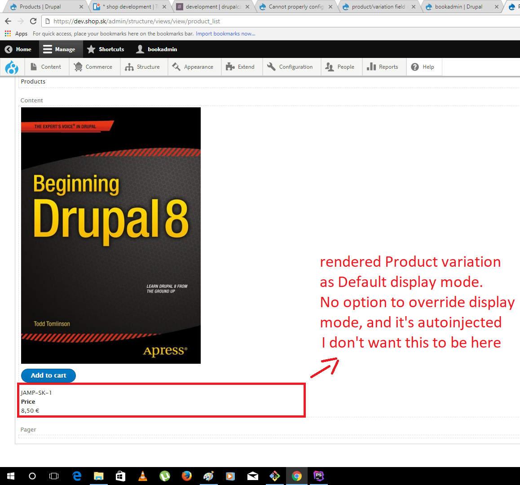Image resolution: width=520 pixels, height=485 pixels.
Task: Click the Drupal logo in the toolbar
Action: tap(12, 67)
